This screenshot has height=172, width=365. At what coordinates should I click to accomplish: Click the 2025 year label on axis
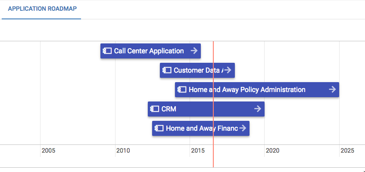[x=347, y=151]
